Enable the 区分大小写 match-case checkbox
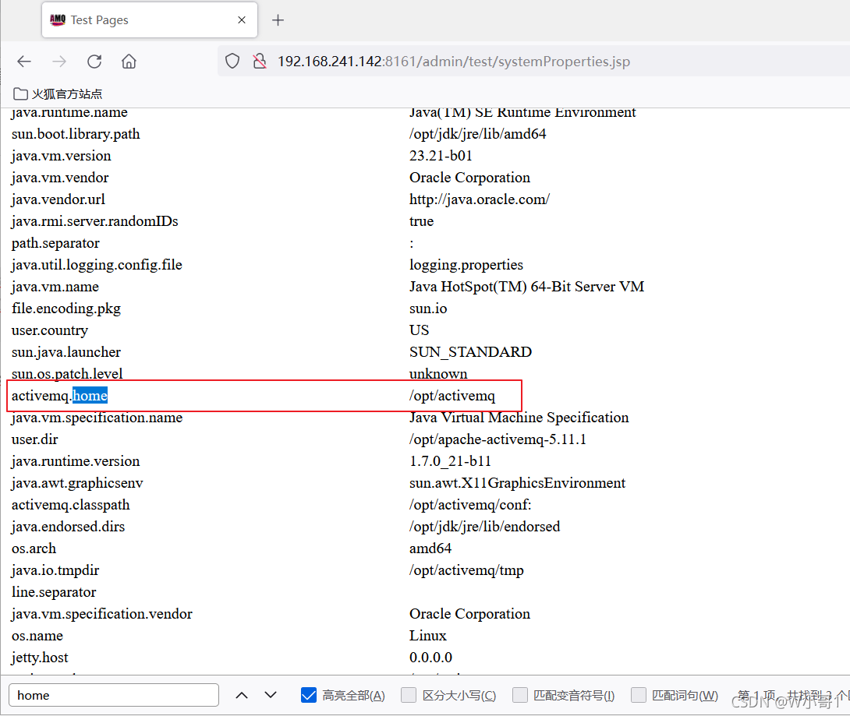Image resolution: width=850 pixels, height=716 pixels. 408,695
